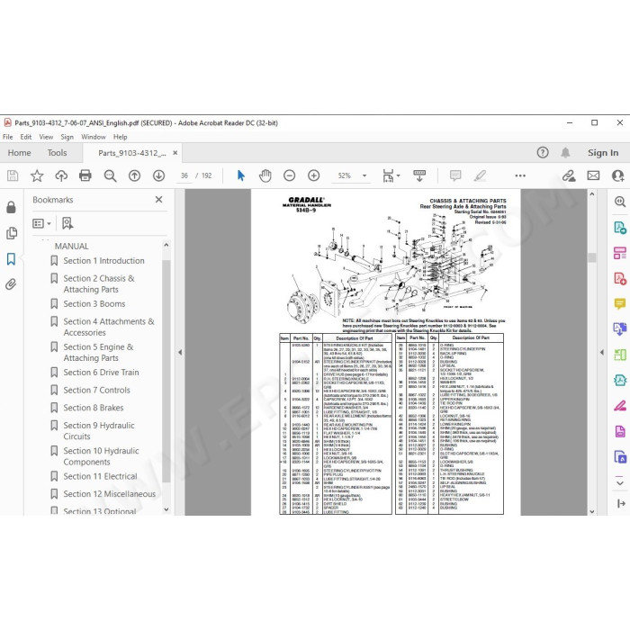Open bookmark Section 2 Chassis & Attaching Parts

[x=99, y=283]
